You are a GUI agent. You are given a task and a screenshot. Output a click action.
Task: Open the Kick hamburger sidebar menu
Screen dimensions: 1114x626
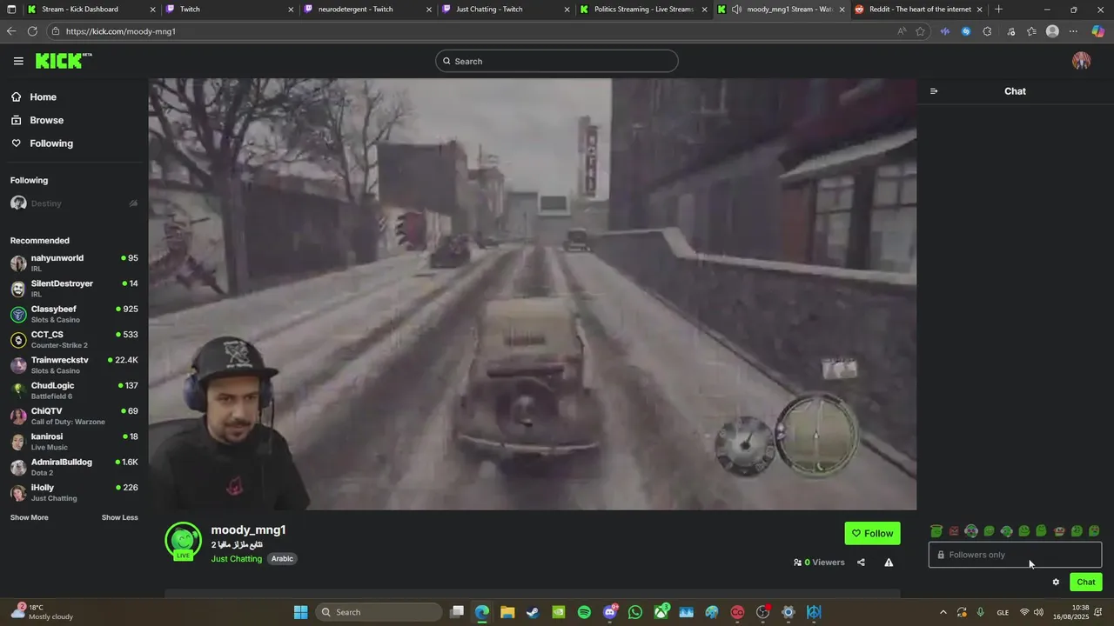click(18, 61)
